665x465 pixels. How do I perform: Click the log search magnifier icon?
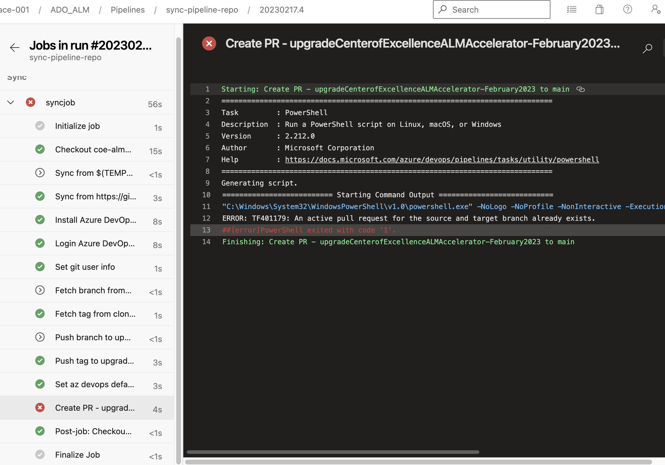click(647, 48)
